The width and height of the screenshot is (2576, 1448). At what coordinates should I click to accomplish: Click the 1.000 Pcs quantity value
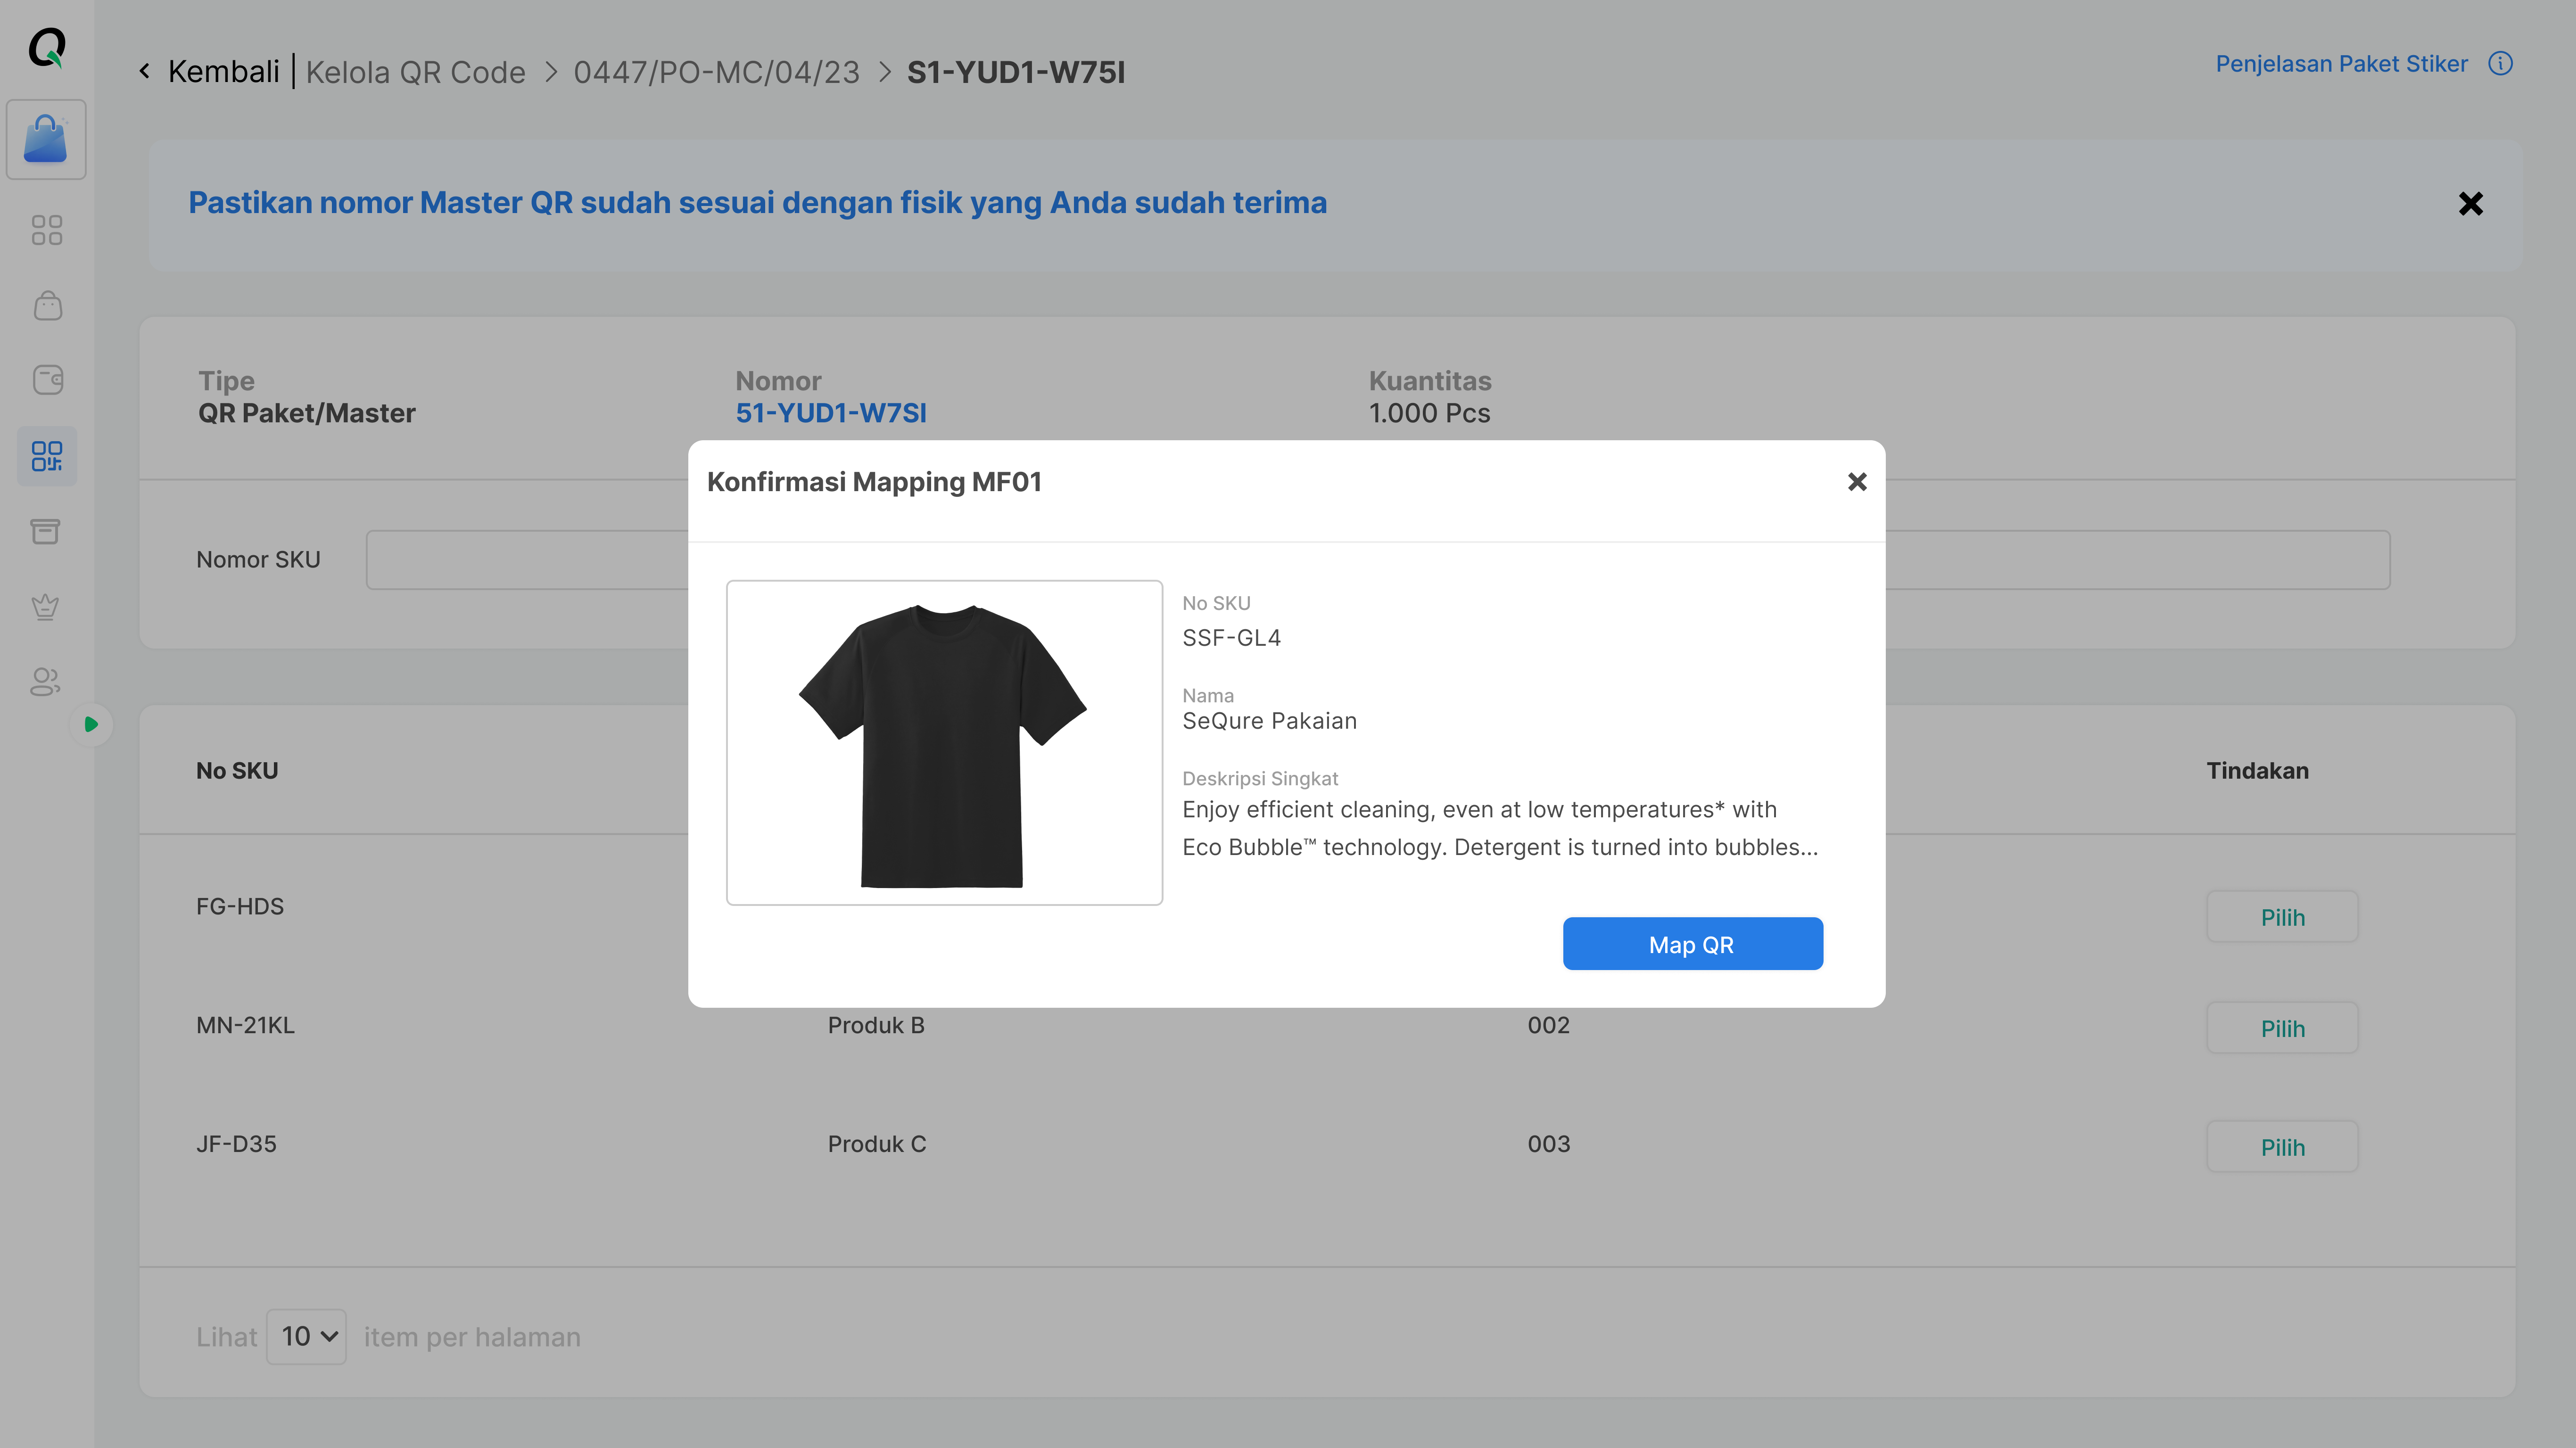(x=1429, y=413)
